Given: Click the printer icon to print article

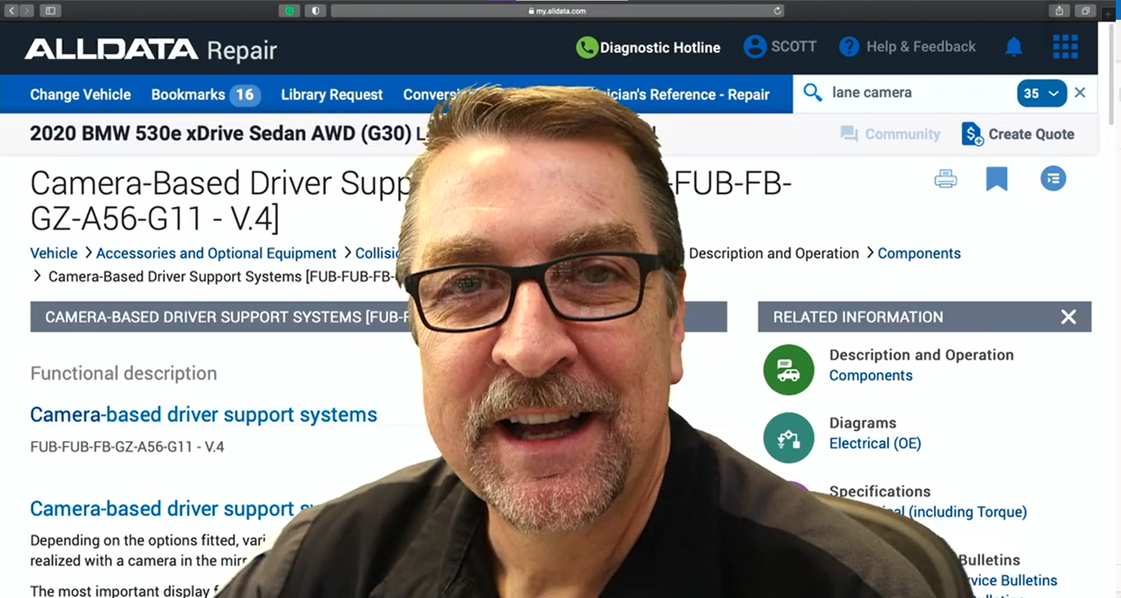Looking at the screenshot, I should click(x=945, y=179).
